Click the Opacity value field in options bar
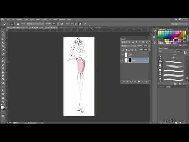The width and height of the screenshot is (189, 142). pyautogui.click(x=54, y=24)
